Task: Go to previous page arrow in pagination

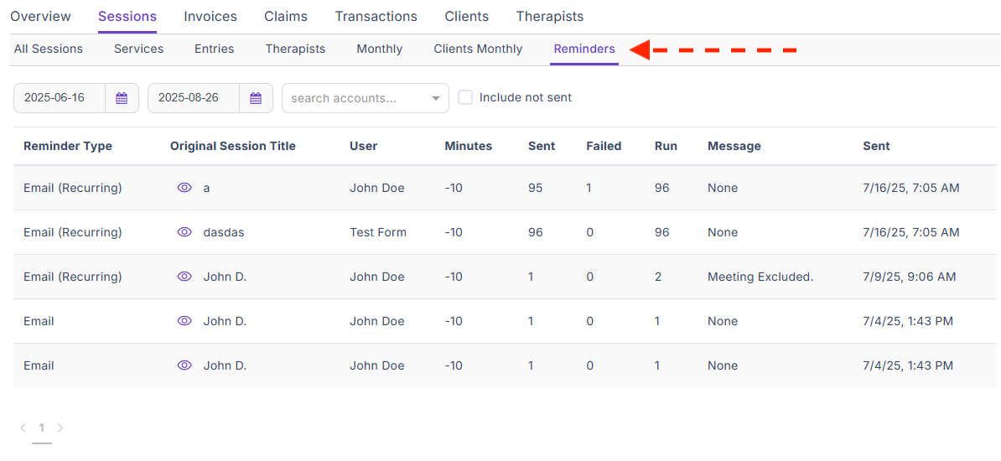Action: click(23, 427)
